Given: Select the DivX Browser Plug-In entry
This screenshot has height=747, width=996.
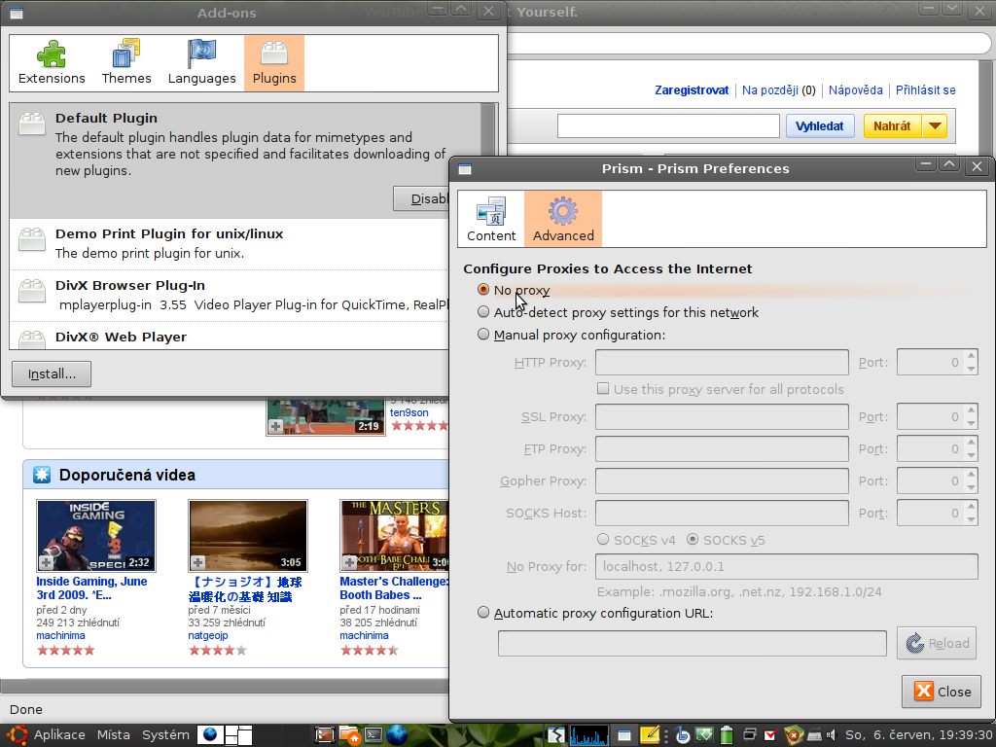Looking at the screenshot, I should point(230,296).
